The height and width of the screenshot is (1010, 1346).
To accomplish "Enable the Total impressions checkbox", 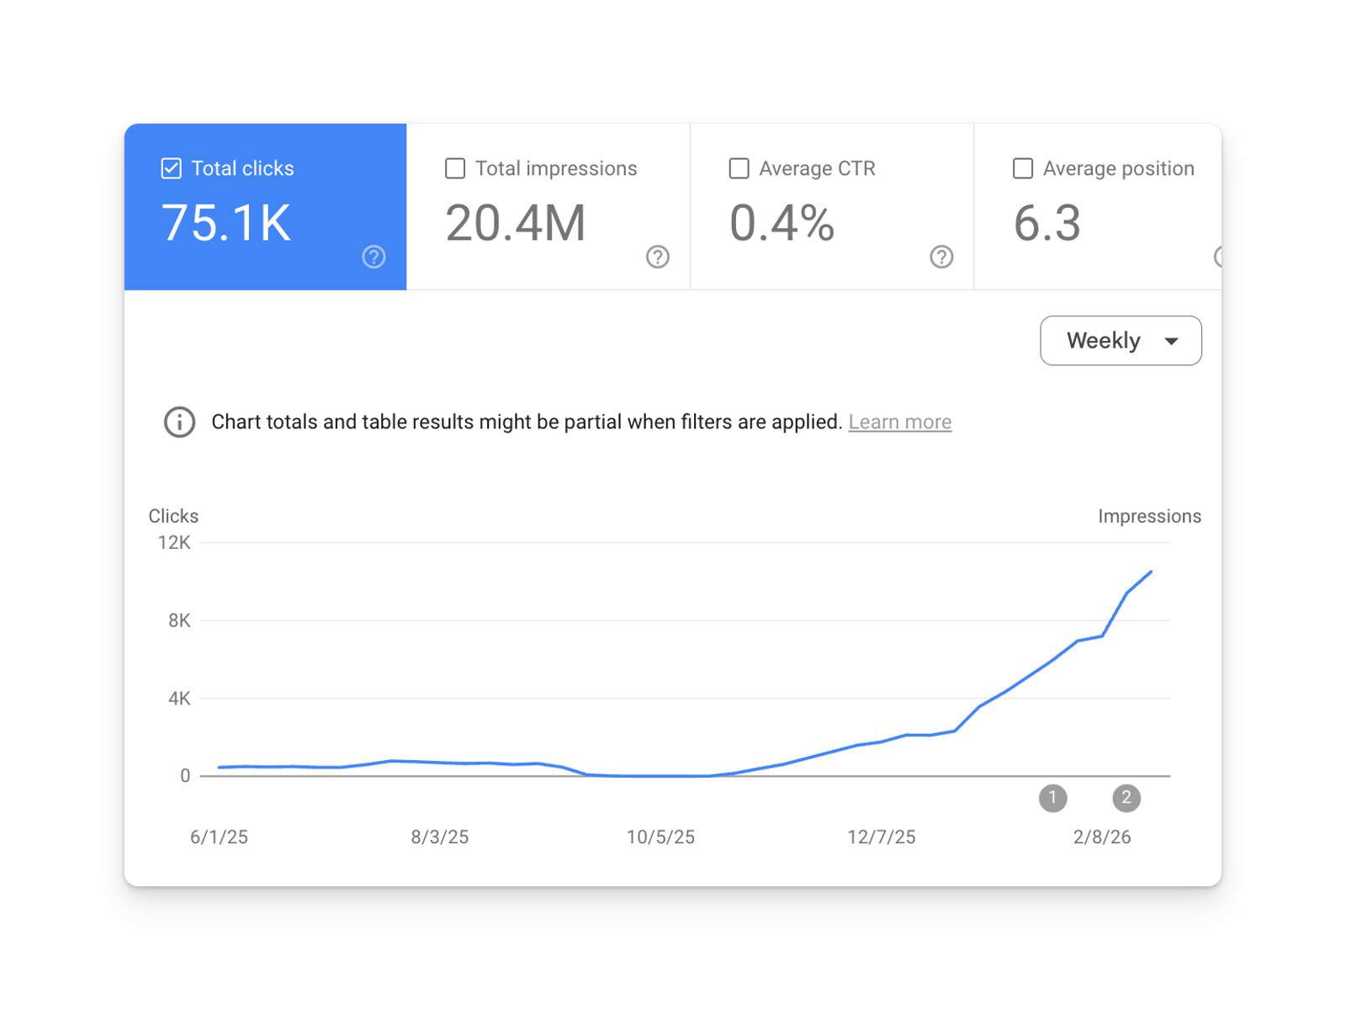I will tap(455, 168).
